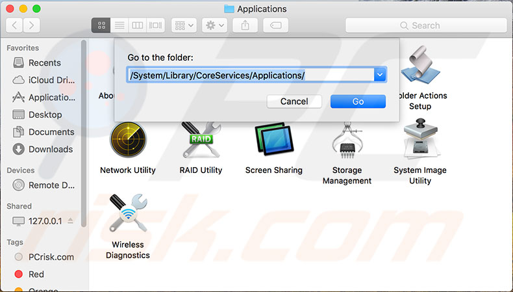This screenshot has width=513, height=292.
Task: Open the RAID Utility app icon
Action: click(201, 140)
